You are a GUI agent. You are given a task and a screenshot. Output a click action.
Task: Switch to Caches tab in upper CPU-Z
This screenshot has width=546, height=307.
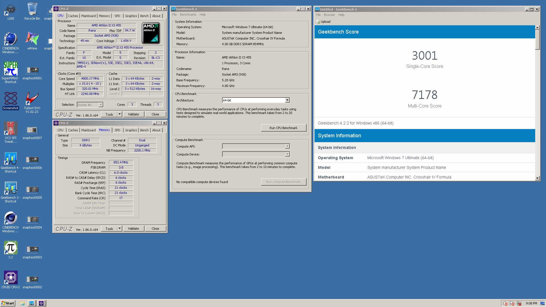point(73,16)
